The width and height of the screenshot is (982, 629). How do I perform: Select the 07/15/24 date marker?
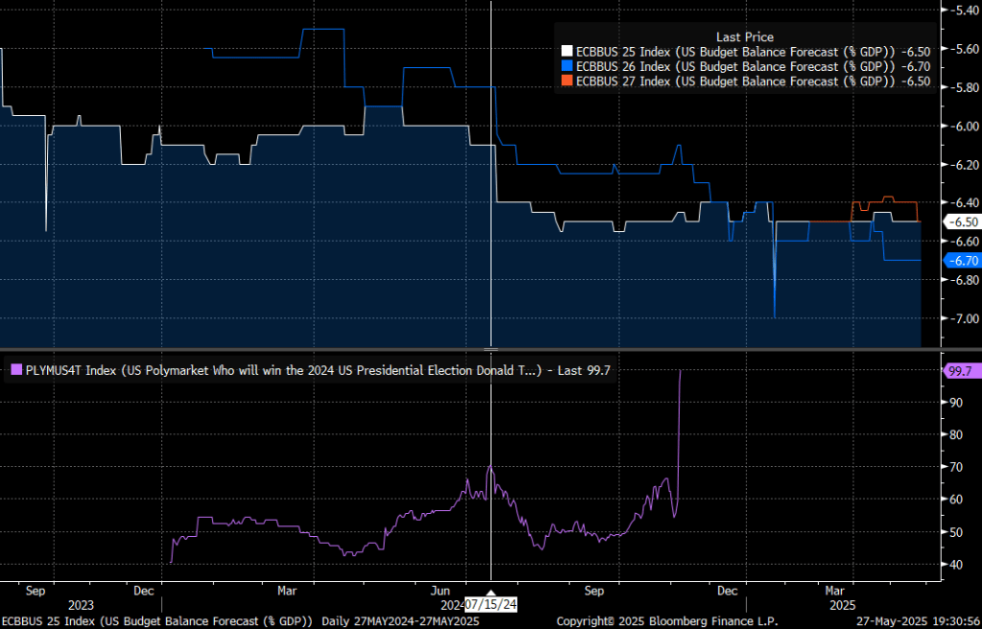(x=489, y=604)
